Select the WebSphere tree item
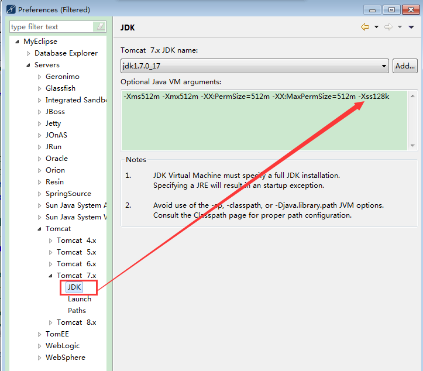Image resolution: width=423 pixels, height=371 pixels. coord(66,358)
